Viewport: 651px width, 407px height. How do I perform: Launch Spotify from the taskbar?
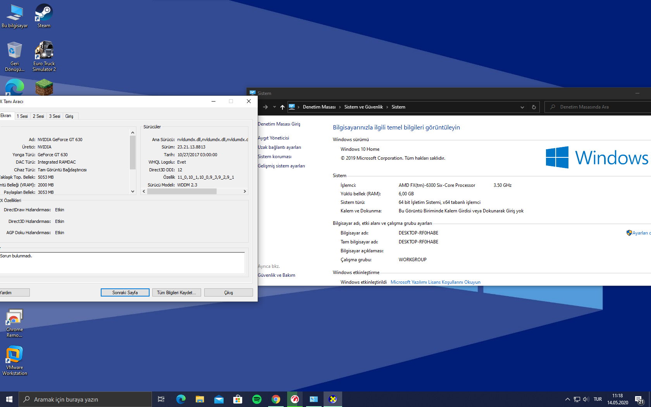(x=257, y=399)
